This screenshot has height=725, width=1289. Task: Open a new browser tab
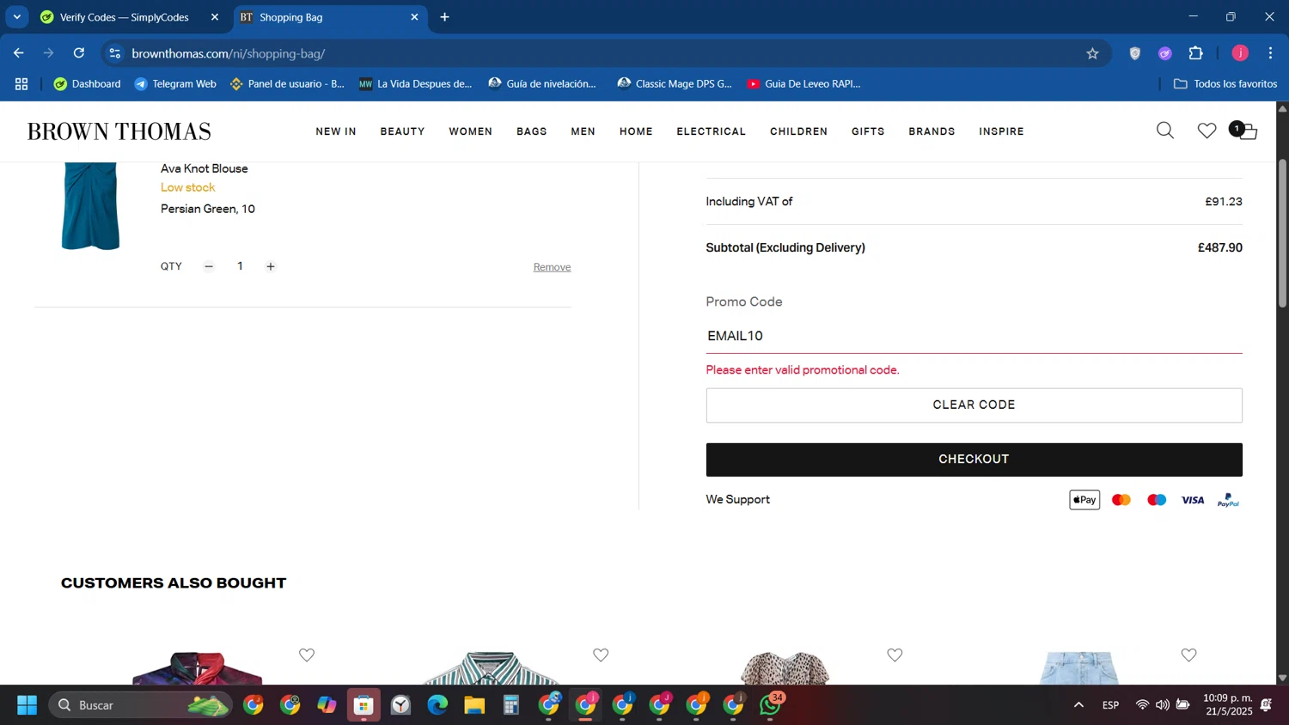444,17
